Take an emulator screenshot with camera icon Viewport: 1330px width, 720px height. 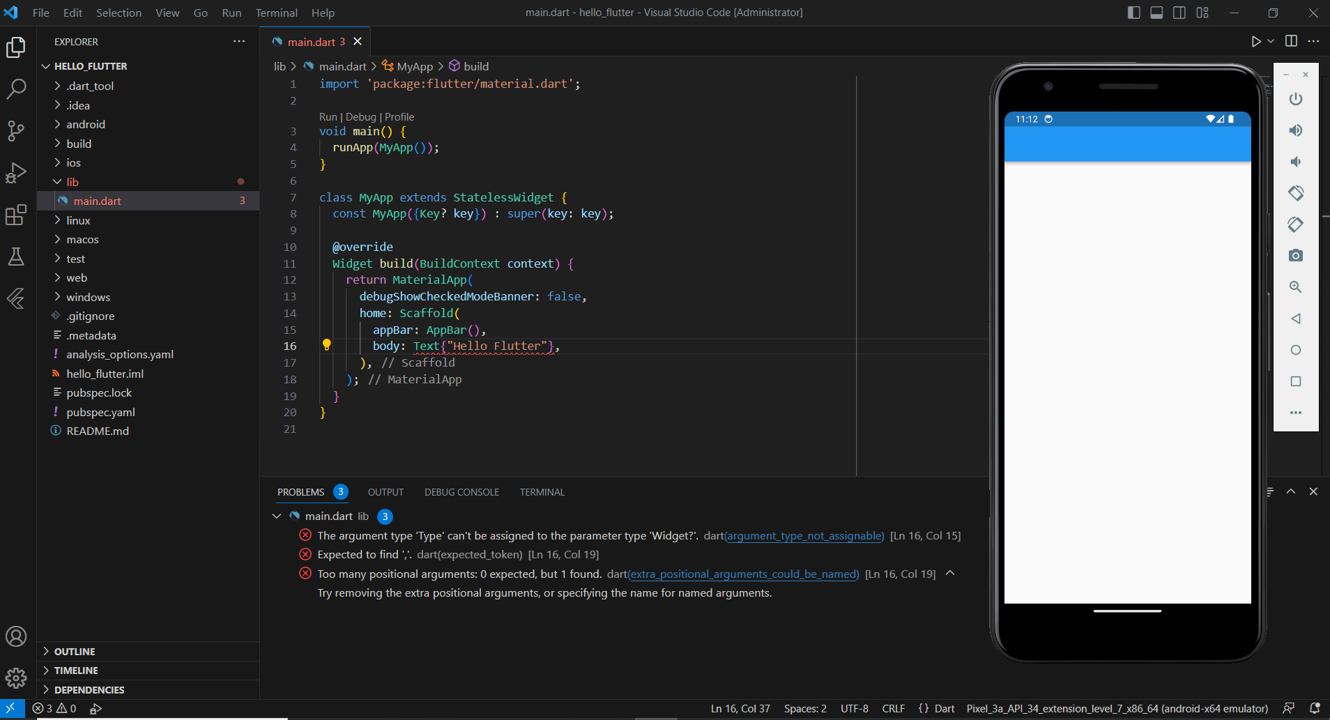pyautogui.click(x=1296, y=256)
